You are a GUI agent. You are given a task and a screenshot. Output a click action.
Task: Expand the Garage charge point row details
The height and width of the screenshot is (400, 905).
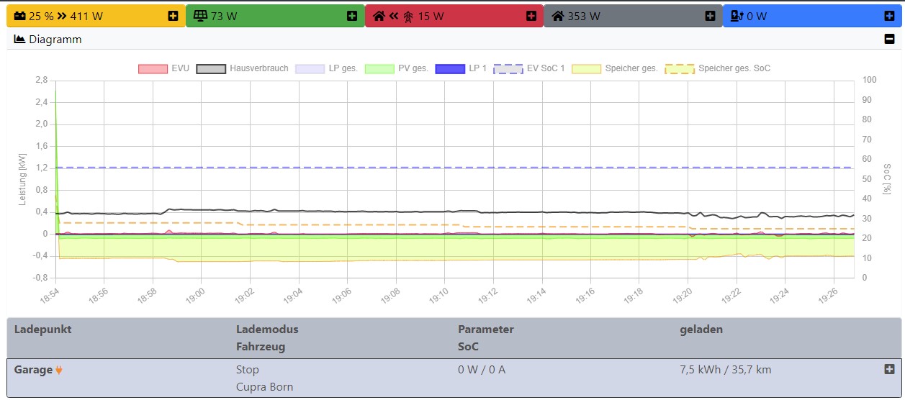point(889,369)
